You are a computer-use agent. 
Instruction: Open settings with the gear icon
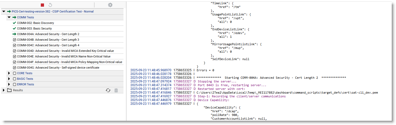tap(110, 5)
